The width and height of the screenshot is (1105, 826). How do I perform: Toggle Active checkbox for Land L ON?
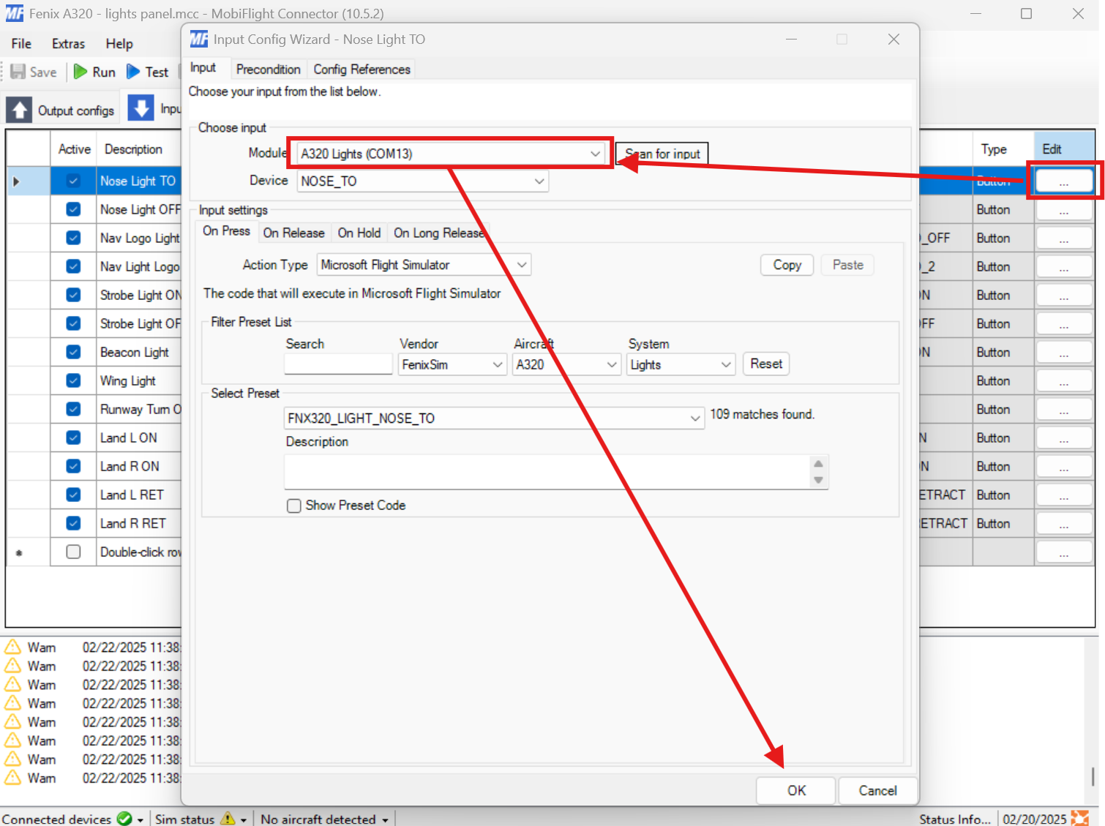[x=73, y=438]
